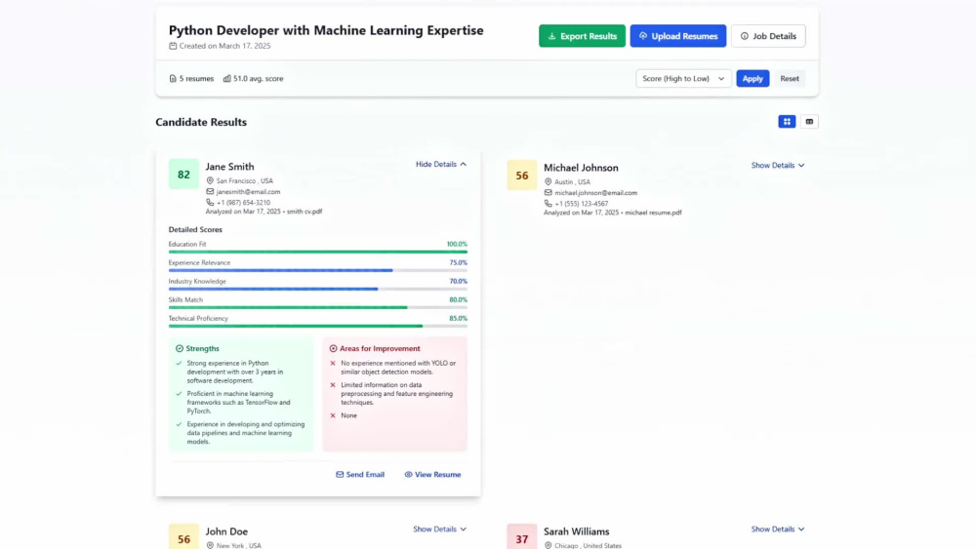The height and width of the screenshot is (549, 976).
Task: Click the Industry Knowledge 70.0% value
Action: [x=458, y=281]
